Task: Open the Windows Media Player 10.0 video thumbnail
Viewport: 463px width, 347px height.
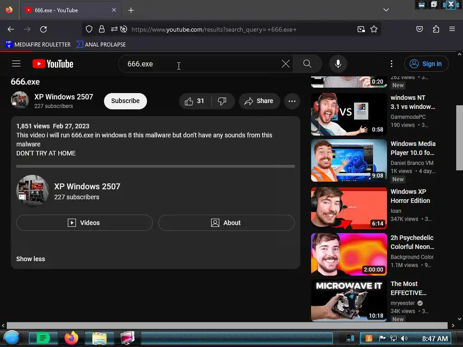Action: (349, 160)
